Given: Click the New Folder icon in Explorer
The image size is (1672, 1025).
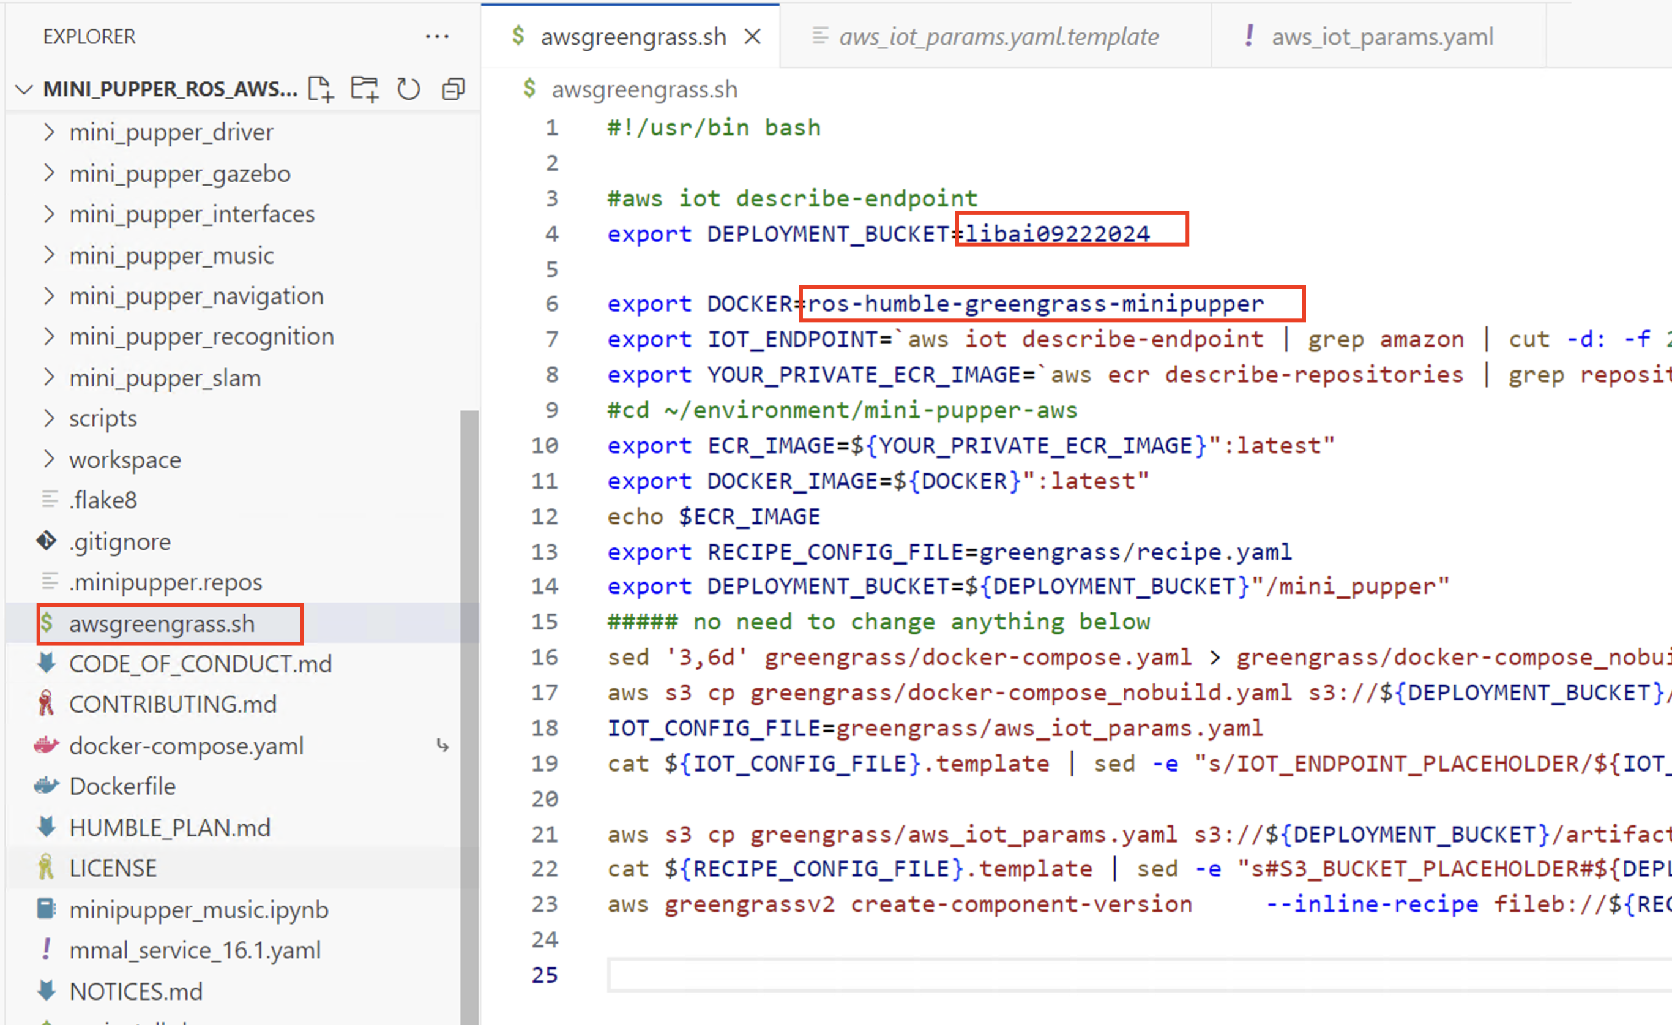Looking at the screenshot, I should pyautogui.click(x=364, y=89).
